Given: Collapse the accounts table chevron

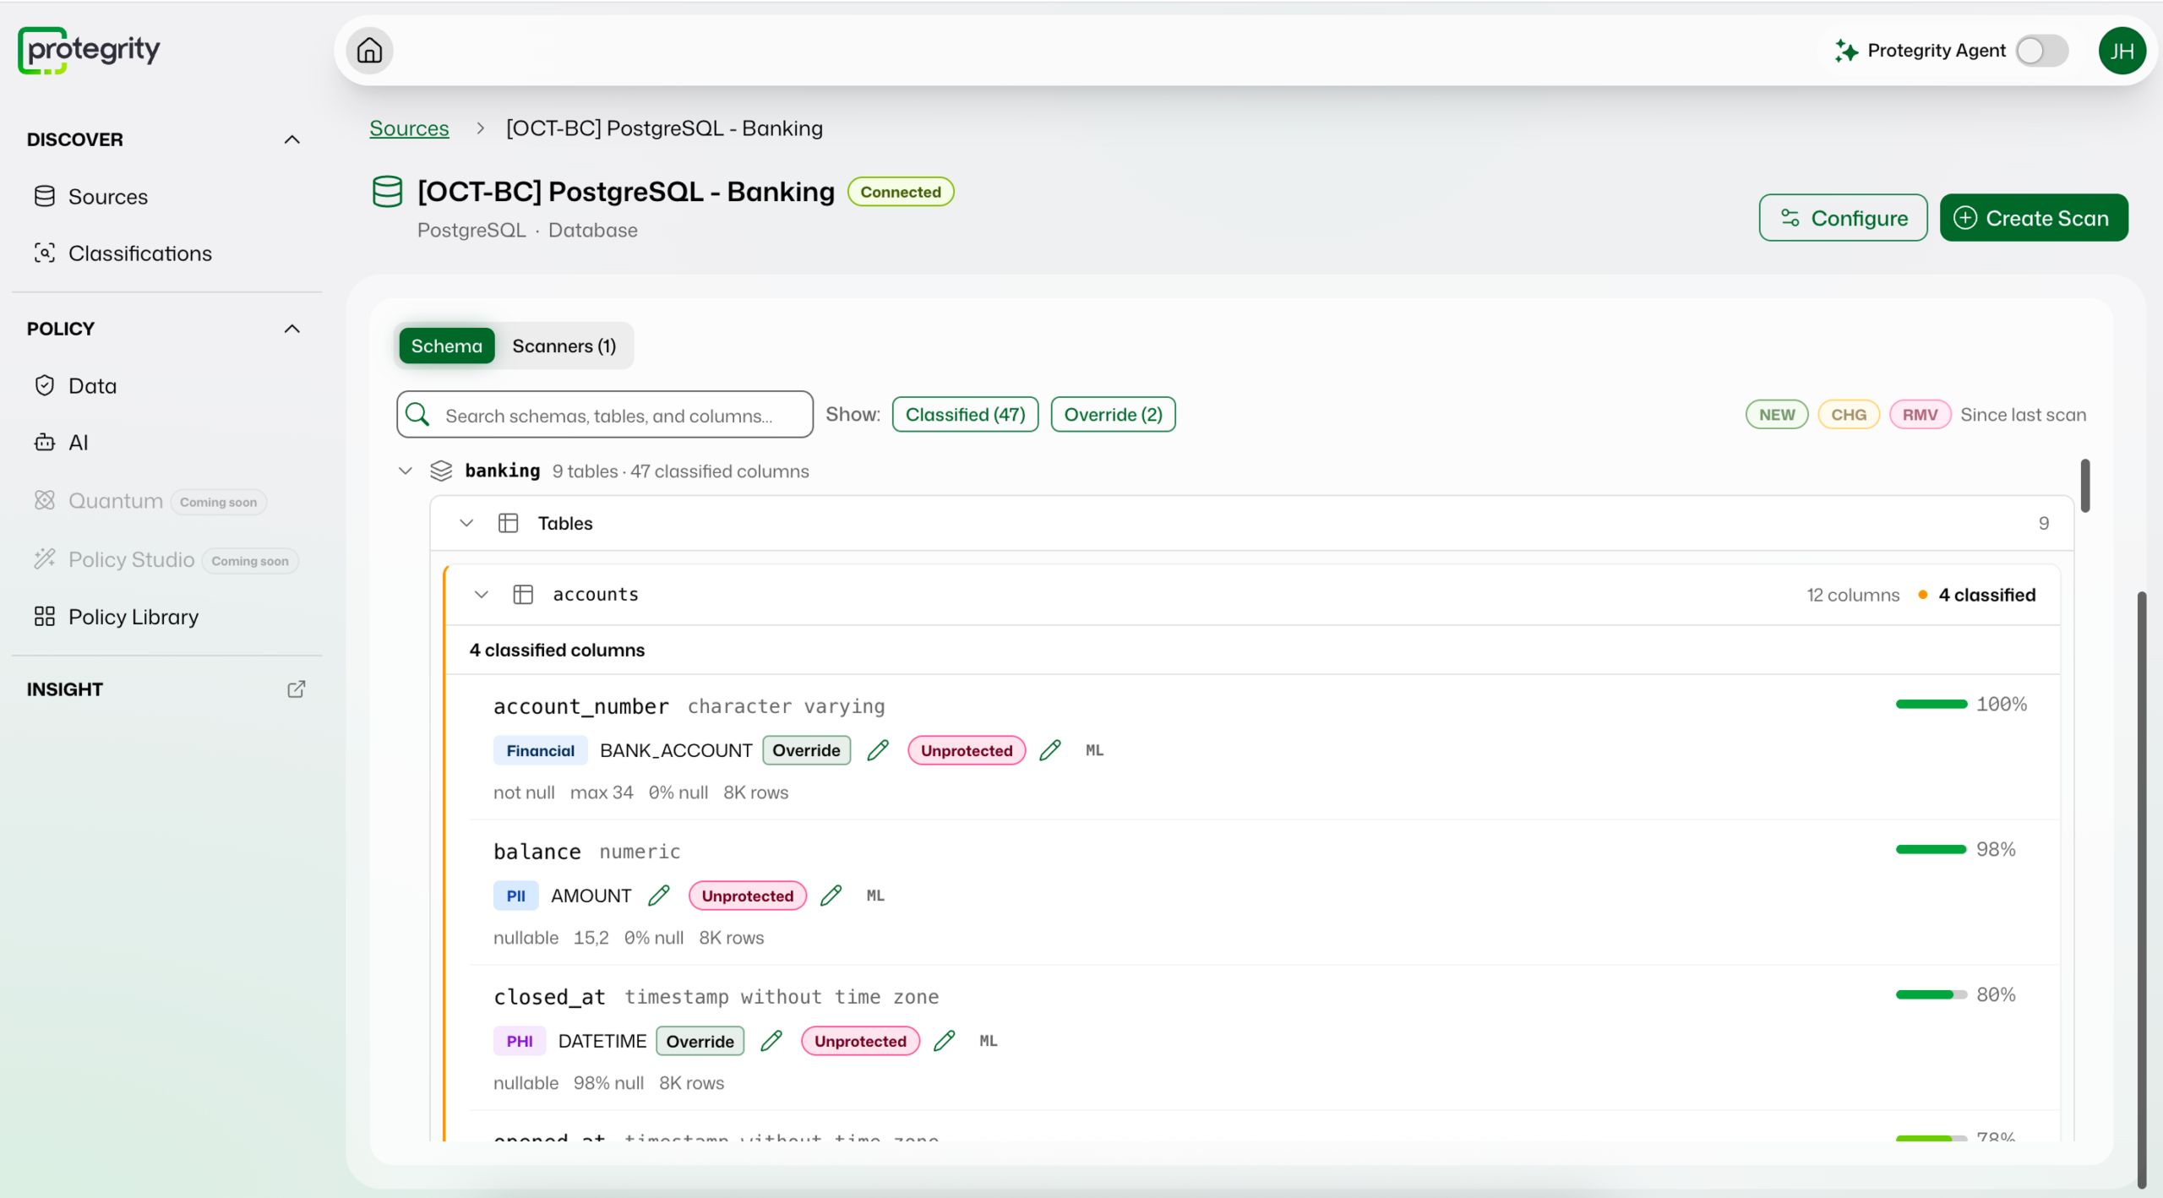Looking at the screenshot, I should (x=482, y=595).
